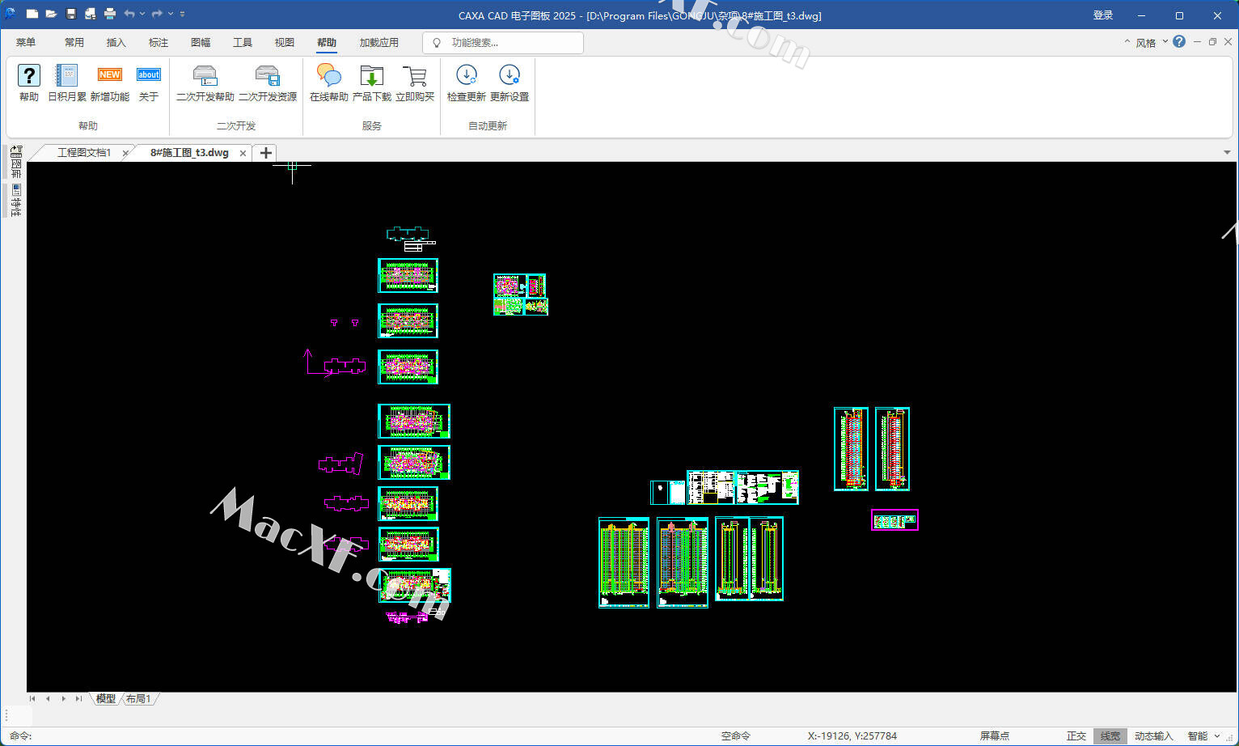Viewport: 1239px width, 746px height.
Task: Go to next layout tab arrow
Action: (x=63, y=699)
